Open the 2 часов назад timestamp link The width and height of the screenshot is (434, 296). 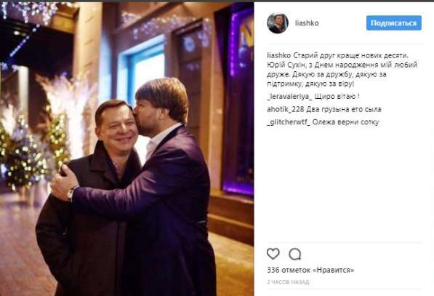[288, 282]
